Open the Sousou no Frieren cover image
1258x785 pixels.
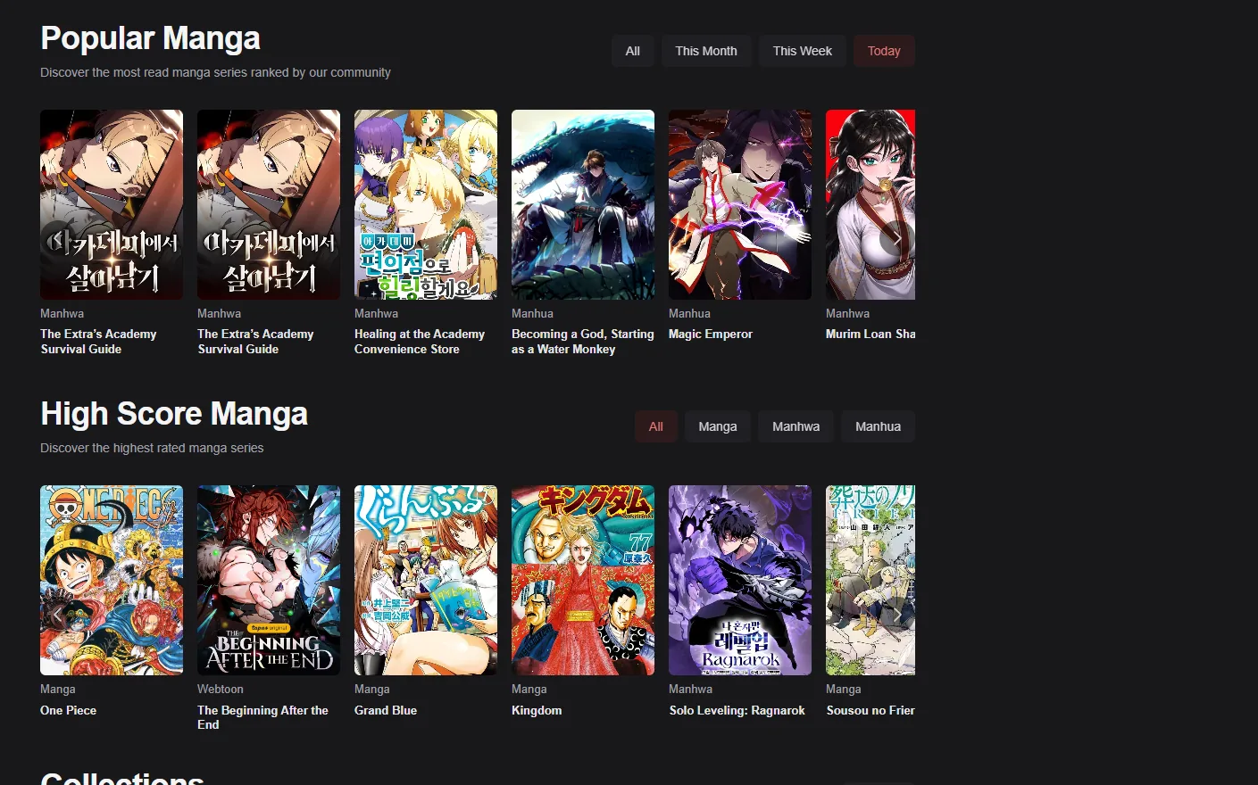point(871,580)
